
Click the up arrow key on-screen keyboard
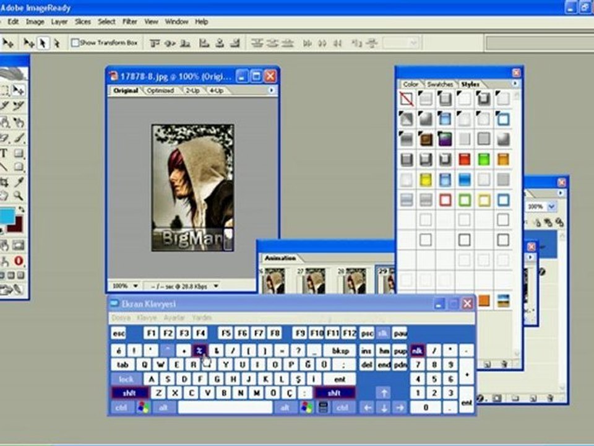[x=384, y=393]
